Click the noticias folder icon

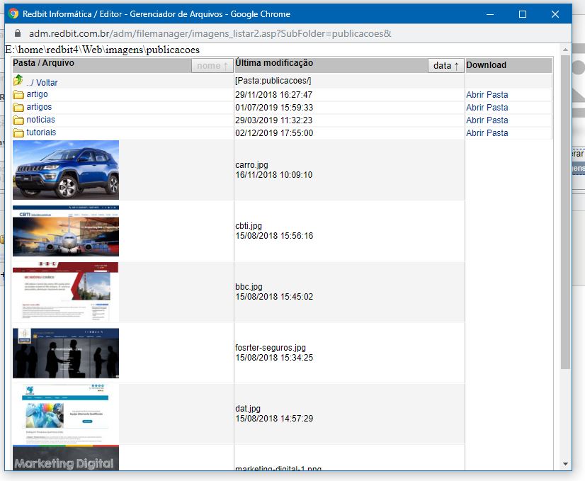point(18,120)
